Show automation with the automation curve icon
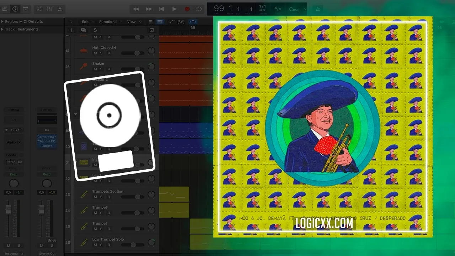This screenshot has width=455, height=256. pyautogui.click(x=171, y=22)
